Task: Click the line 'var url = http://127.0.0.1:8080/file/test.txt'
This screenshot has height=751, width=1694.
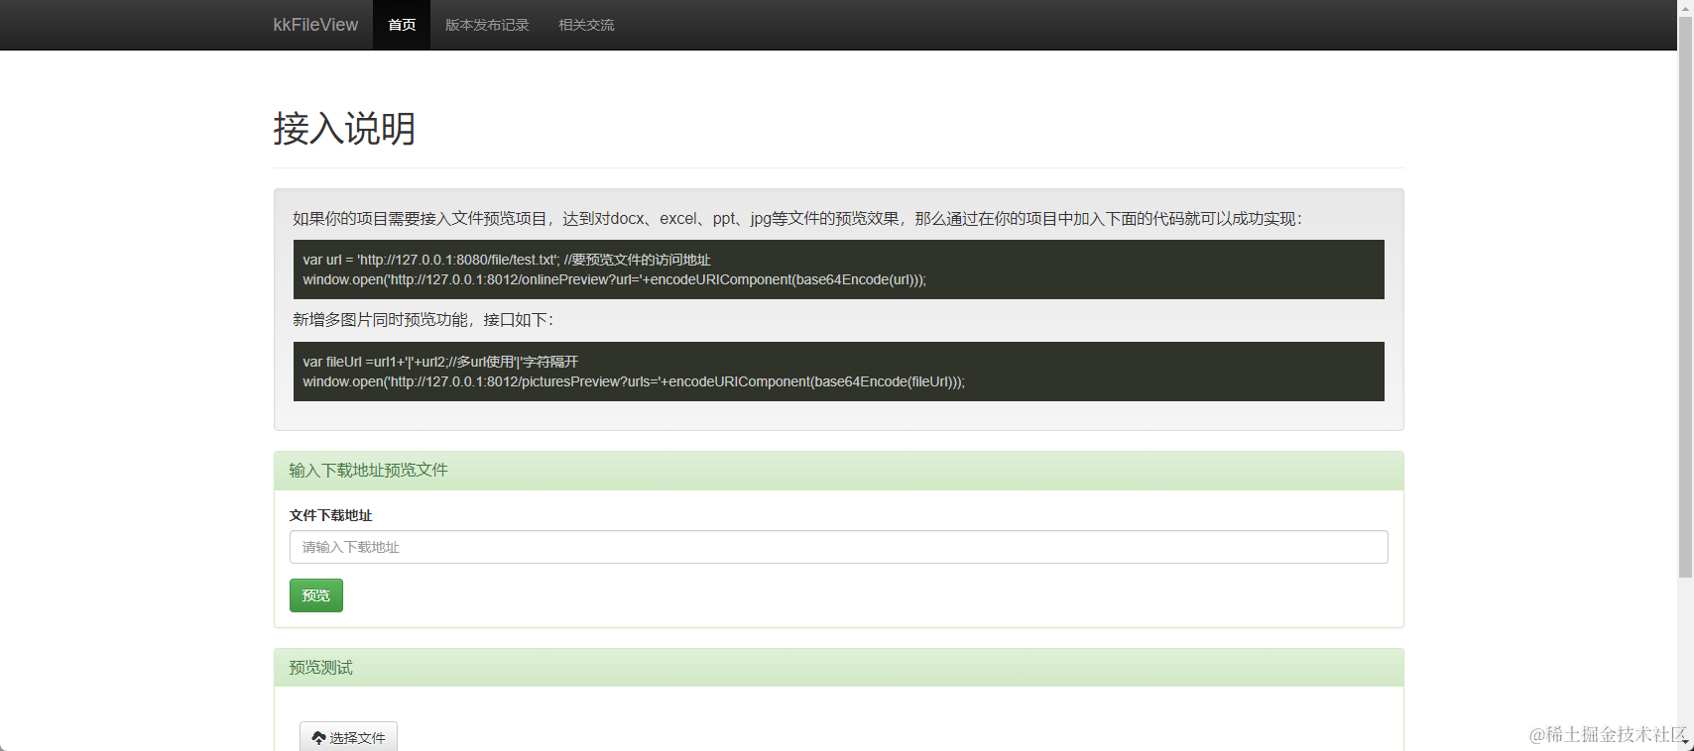Action: pos(507,260)
